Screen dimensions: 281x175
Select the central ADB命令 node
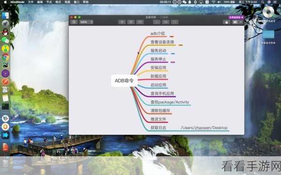pos(124,80)
